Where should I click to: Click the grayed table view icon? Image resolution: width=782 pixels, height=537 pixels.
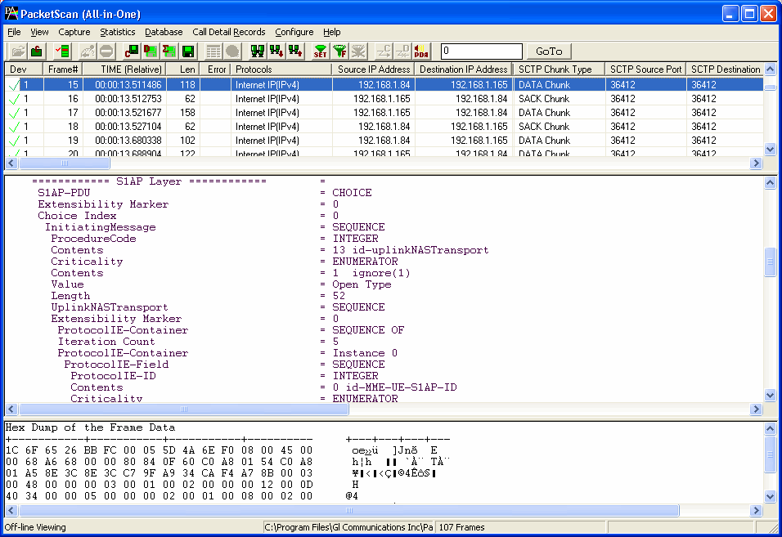click(x=213, y=51)
